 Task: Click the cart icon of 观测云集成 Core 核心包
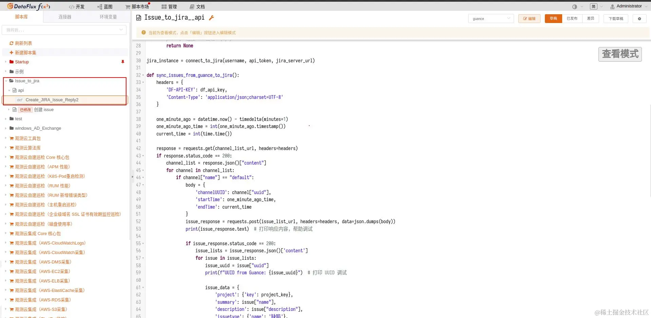12,234
